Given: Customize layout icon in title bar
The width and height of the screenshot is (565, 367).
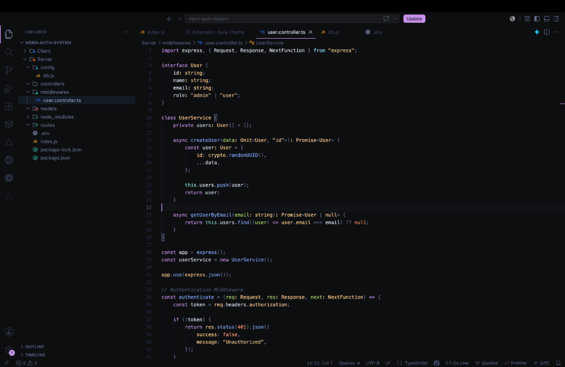Looking at the screenshot, I should pos(527,19).
